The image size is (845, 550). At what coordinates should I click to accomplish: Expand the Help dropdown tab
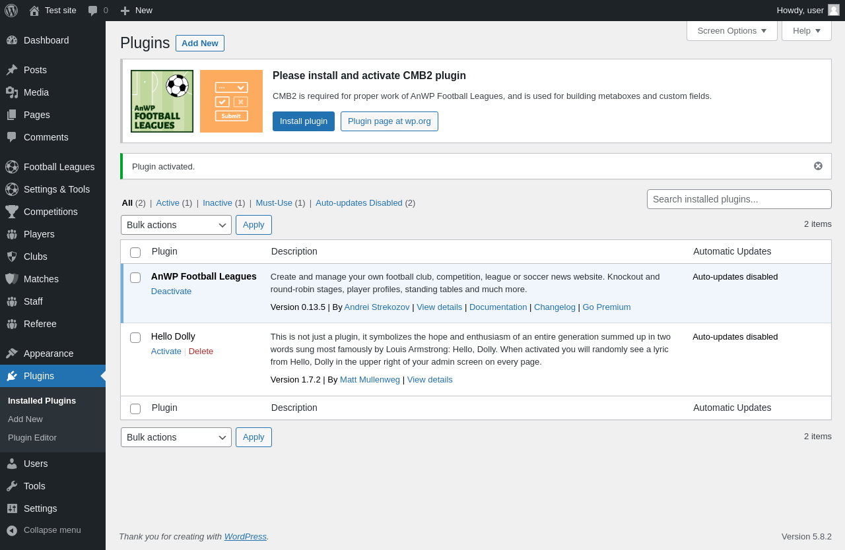[x=806, y=30]
